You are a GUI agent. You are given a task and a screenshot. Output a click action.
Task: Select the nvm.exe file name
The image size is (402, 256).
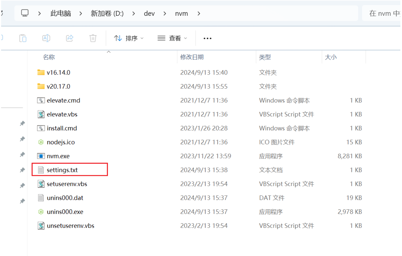58,156
